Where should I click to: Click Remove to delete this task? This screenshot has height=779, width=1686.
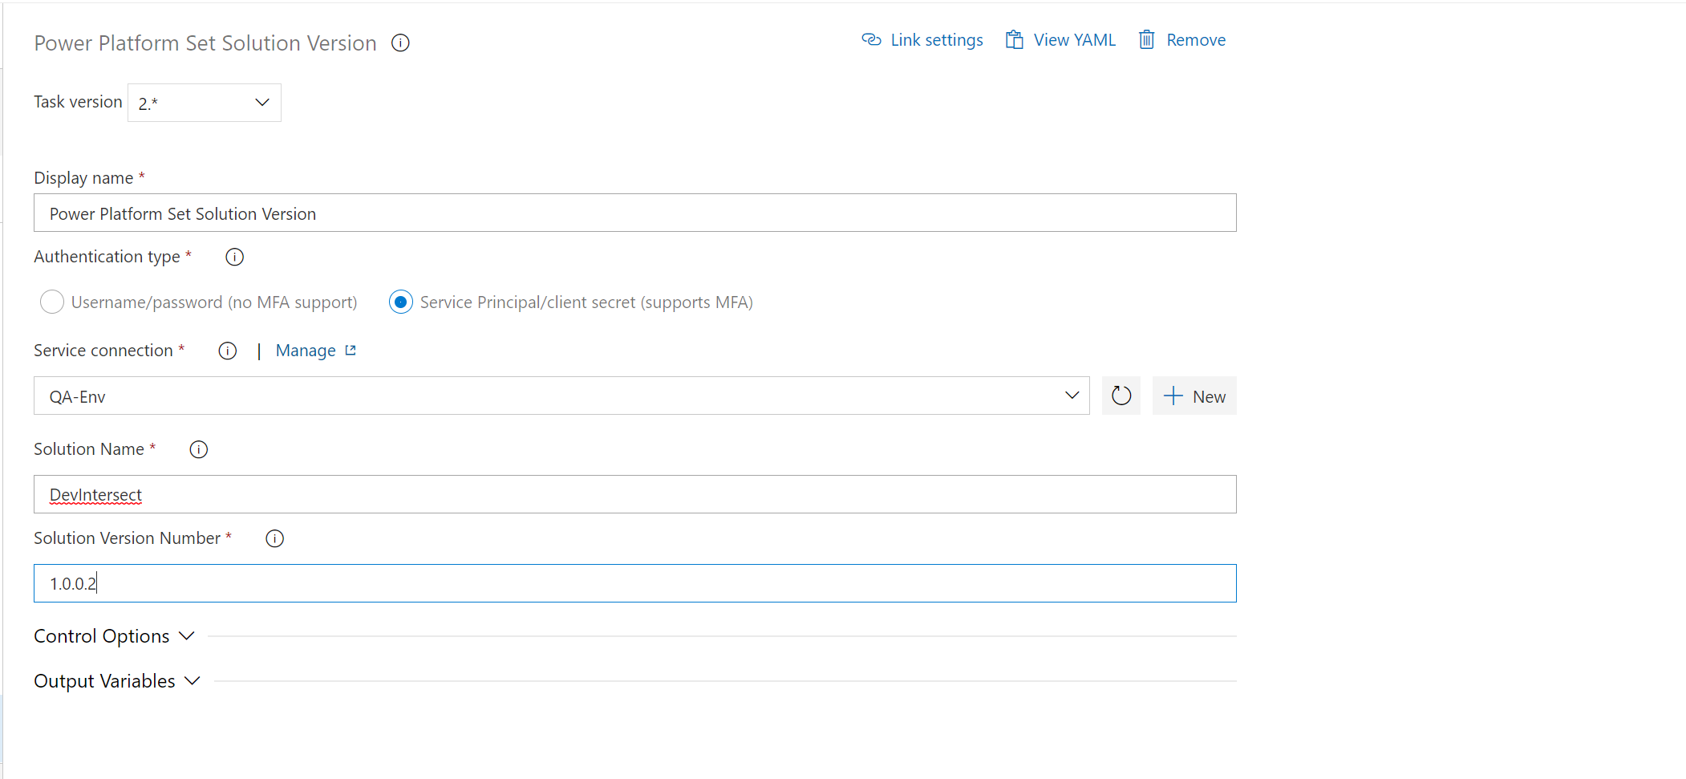[1196, 39]
